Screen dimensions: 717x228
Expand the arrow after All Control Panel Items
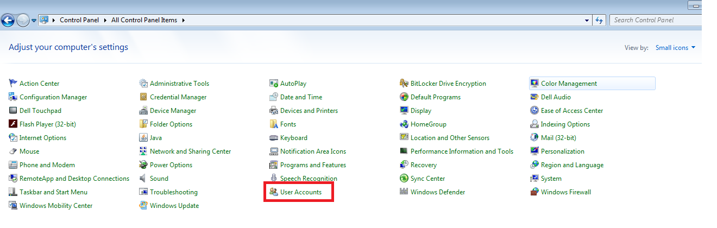184,20
